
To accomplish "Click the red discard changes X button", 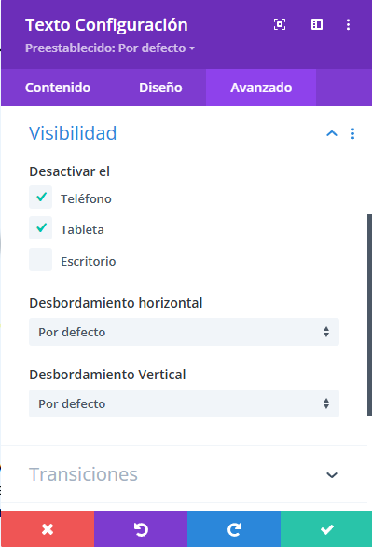I will [x=48, y=529].
